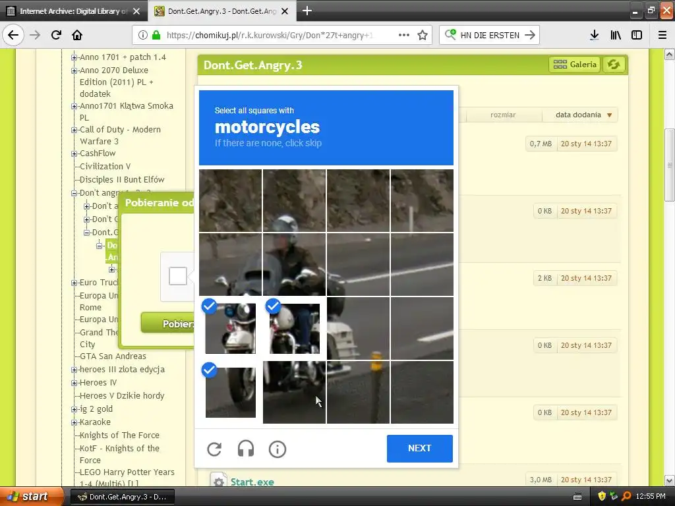675x506 pixels.
Task: Click Dont.Get.Angry.3 taskbar window button
Action: click(x=122, y=497)
